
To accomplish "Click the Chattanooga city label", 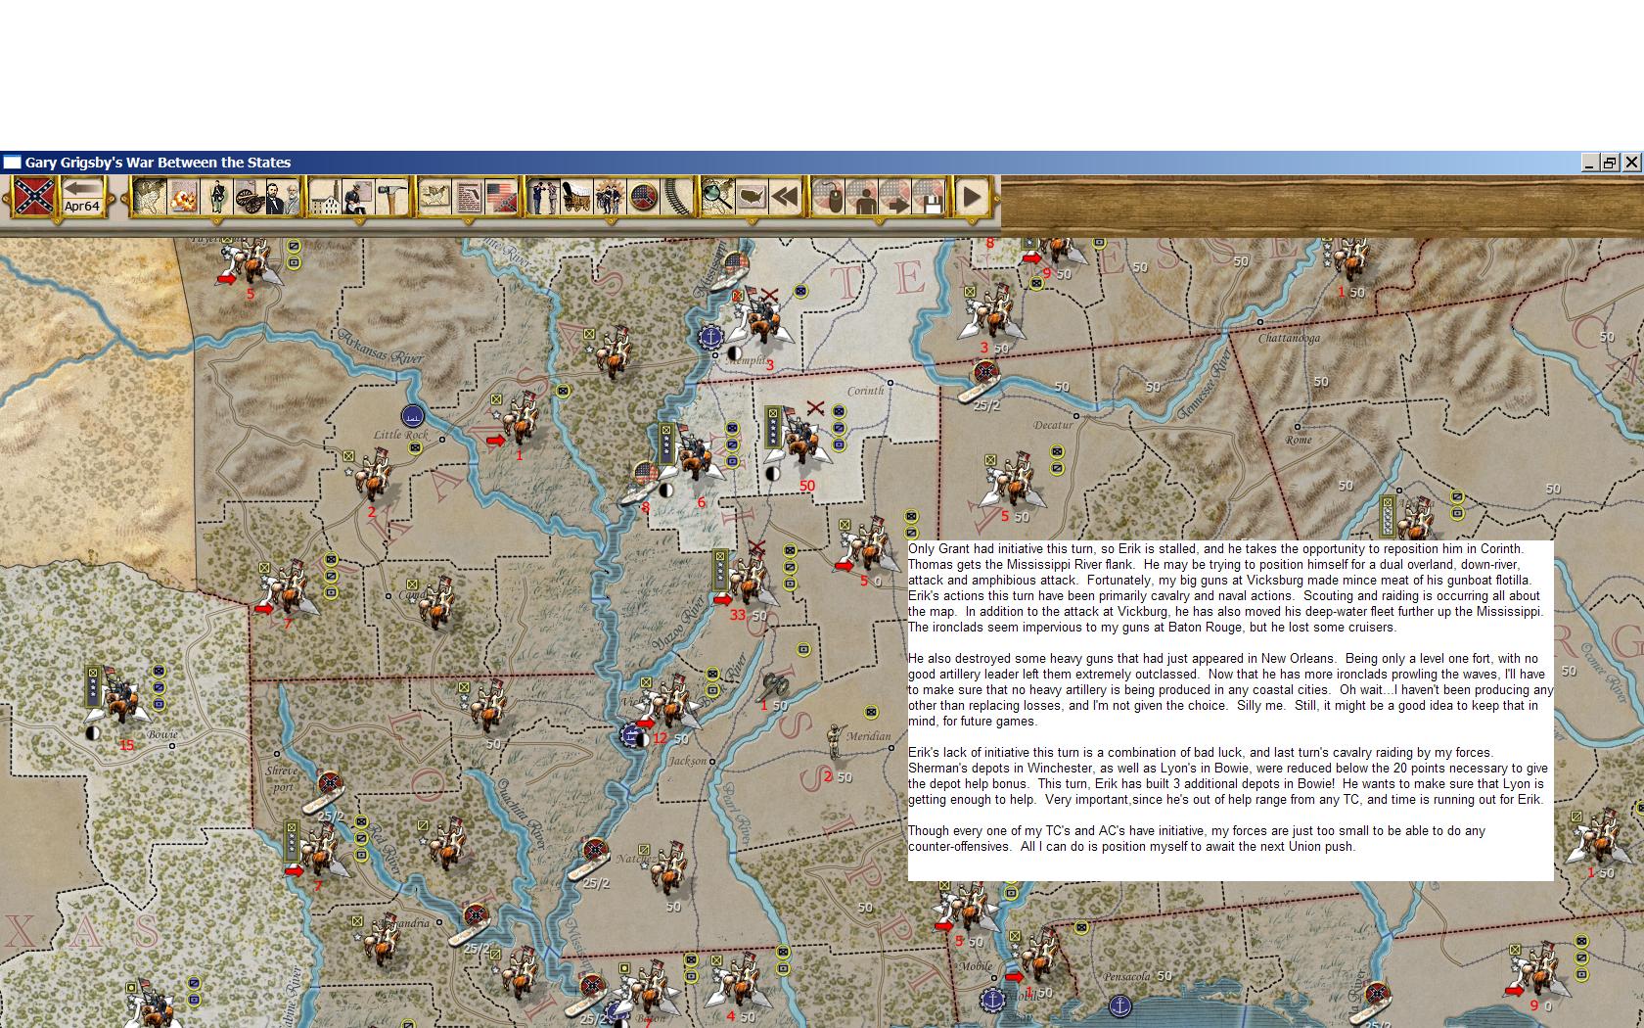I will tap(1289, 338).
